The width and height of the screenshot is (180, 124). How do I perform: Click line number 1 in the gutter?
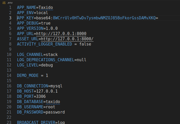point(10,8)
